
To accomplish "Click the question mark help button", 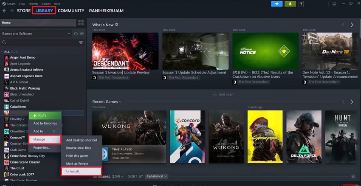I will click(x=301, y=4).
